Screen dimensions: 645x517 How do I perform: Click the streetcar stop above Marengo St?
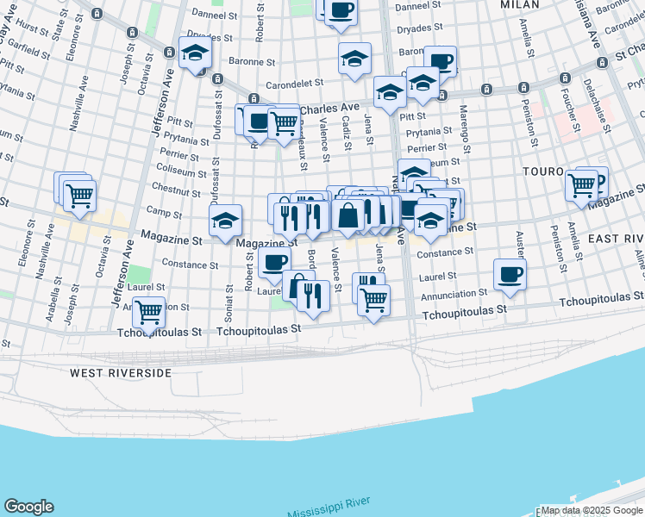click(x=486, y=89)
